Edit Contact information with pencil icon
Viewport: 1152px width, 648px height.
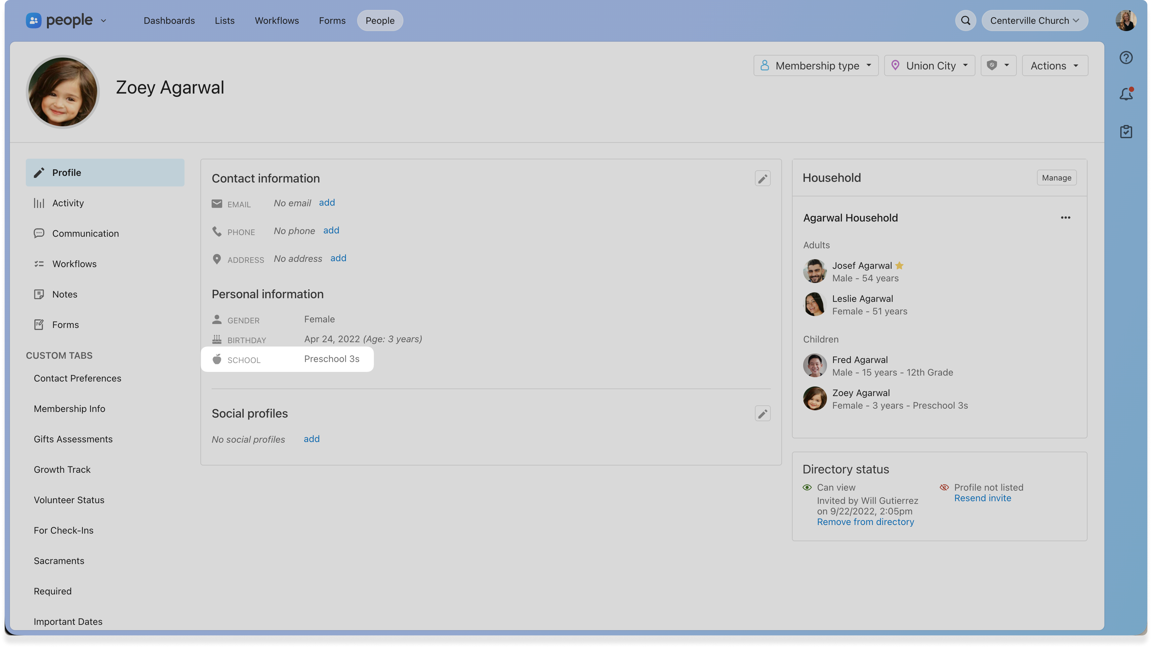pyautogui.click(x=762, y=179)
